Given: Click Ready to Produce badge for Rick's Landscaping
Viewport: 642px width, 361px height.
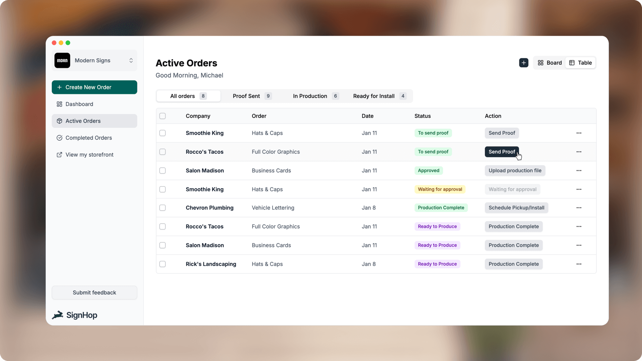Looking at the screenshot, I should 437,264.
